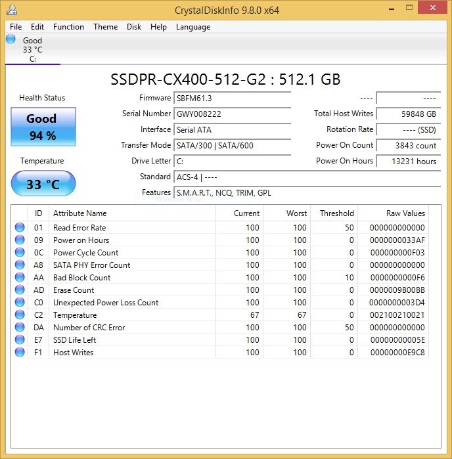
Task: Open the Disk menu
Action: pos(134,27)
